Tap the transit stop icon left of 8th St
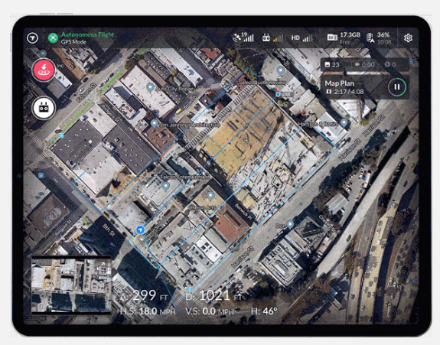Screen dimensions: 440x345 41,176
